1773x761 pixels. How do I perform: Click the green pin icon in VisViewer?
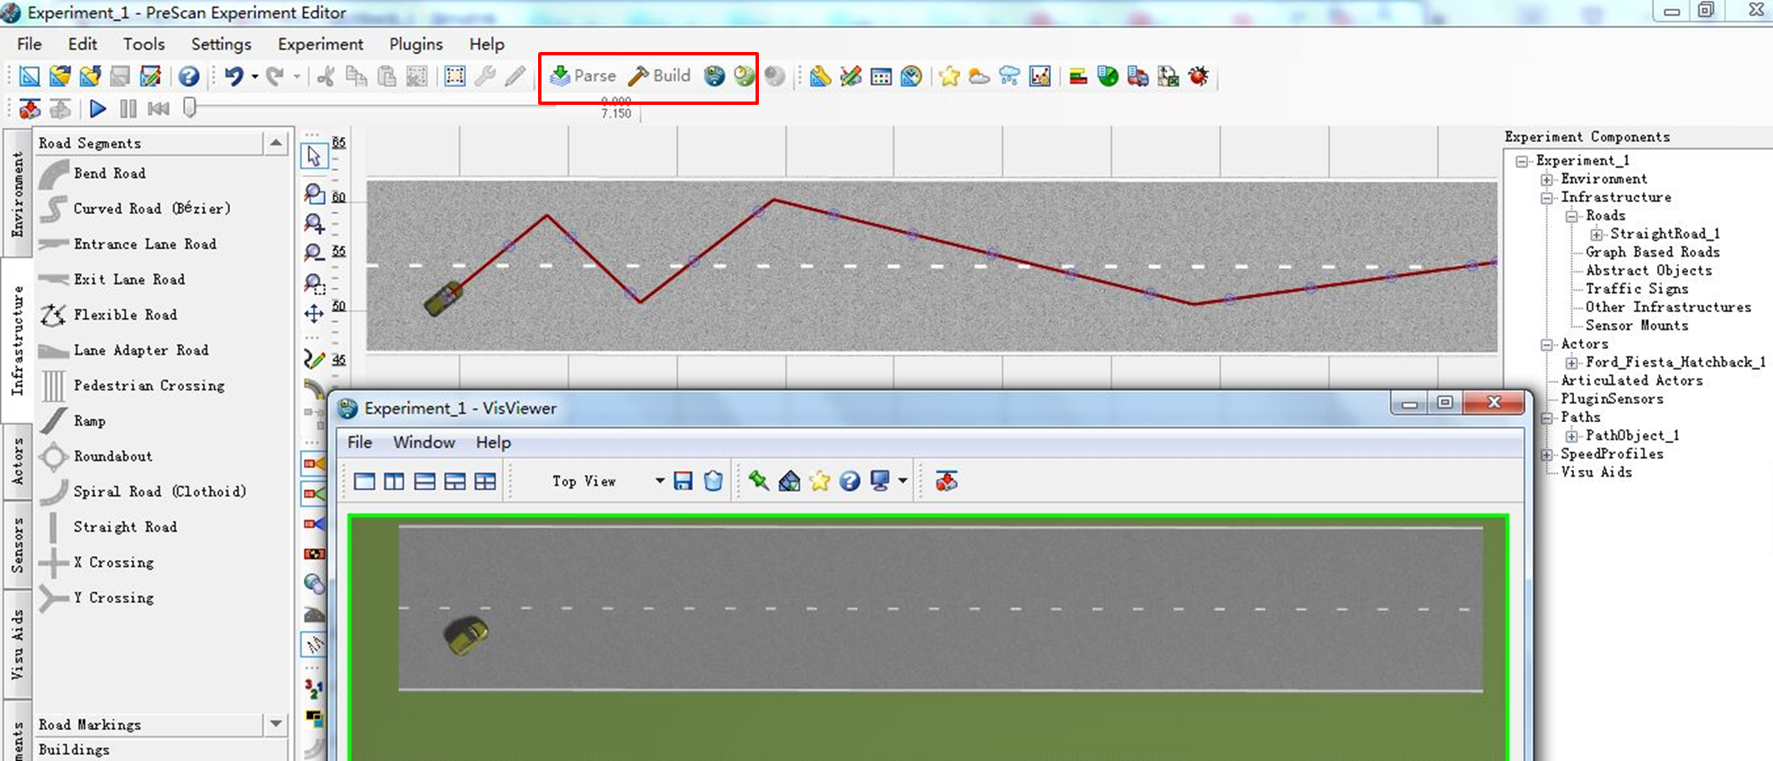[x=759, y=481]
